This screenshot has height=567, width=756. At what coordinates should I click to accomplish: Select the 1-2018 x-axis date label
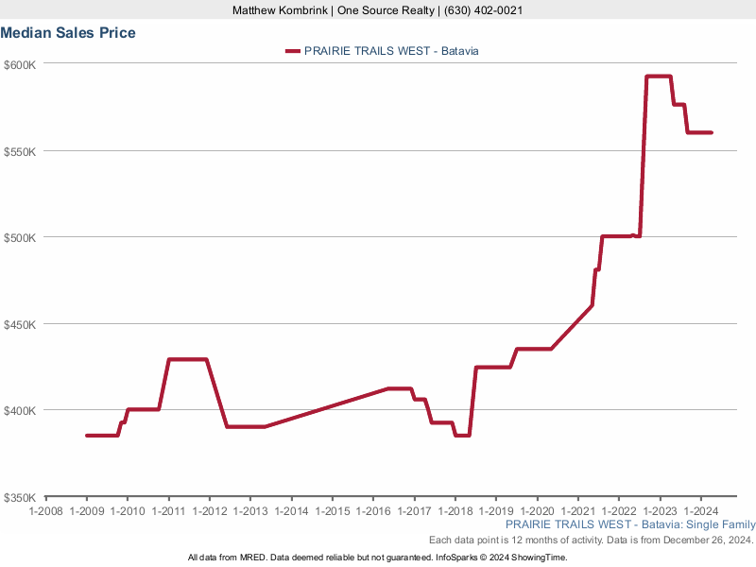[x=455, y=511]
